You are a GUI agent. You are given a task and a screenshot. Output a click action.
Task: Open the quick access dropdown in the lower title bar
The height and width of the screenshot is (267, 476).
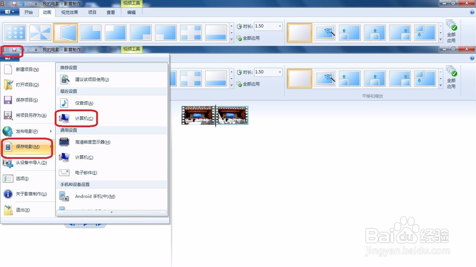36,50
